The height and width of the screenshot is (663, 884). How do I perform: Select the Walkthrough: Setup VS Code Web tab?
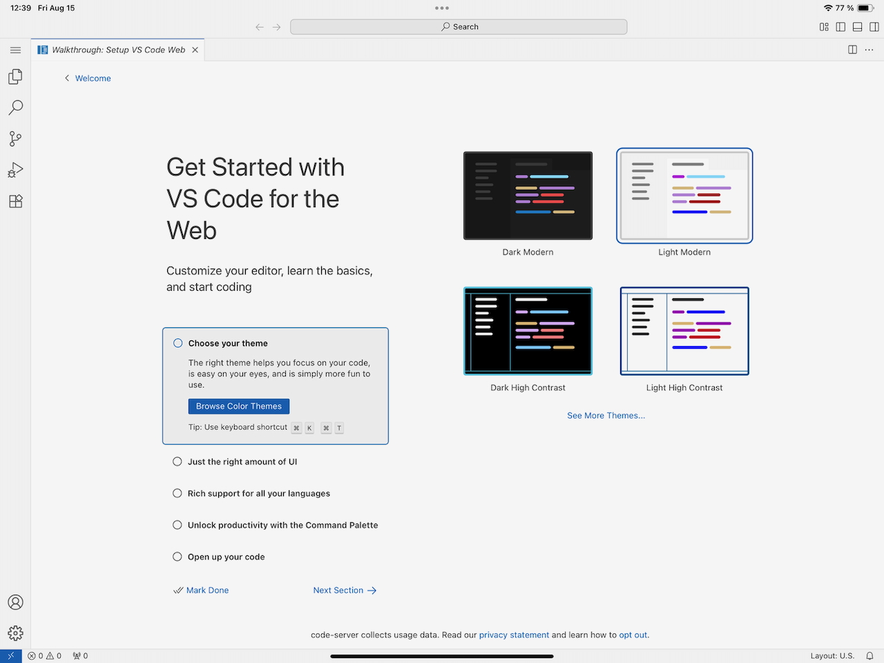point(118,50)
